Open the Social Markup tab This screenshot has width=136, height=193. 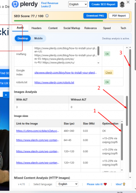click(x=72, y=28)
